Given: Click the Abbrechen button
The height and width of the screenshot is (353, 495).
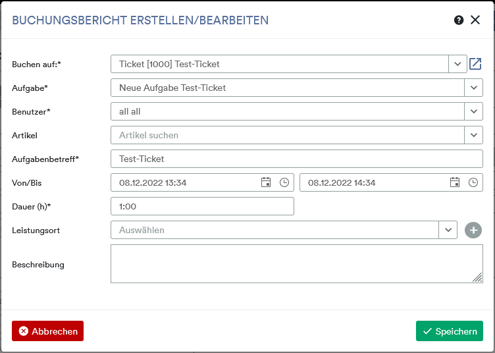Looking at the screenshot, I should (x=47, y=331).
